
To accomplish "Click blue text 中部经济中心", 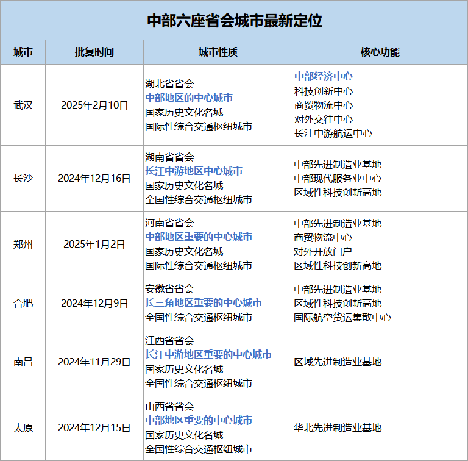I will coord(324,77).
